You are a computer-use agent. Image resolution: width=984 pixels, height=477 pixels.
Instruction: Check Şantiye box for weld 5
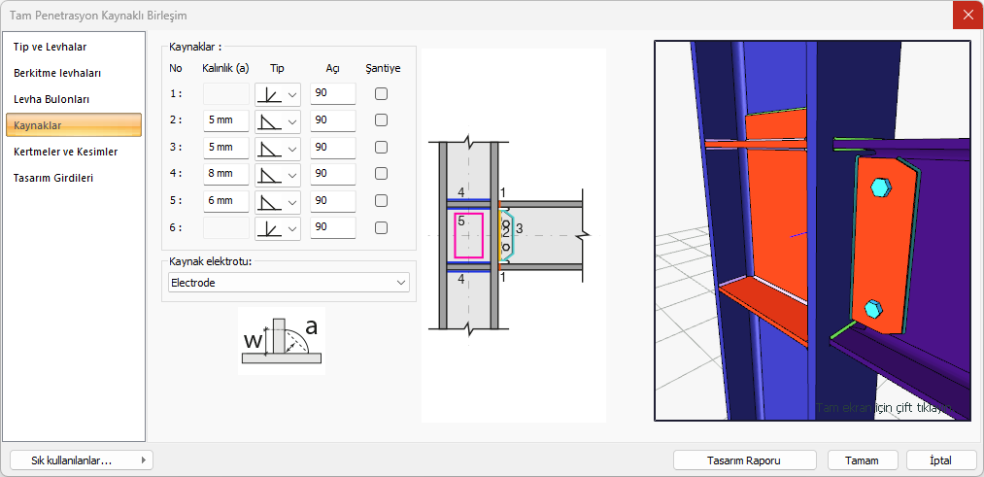(x=382, y=201)
